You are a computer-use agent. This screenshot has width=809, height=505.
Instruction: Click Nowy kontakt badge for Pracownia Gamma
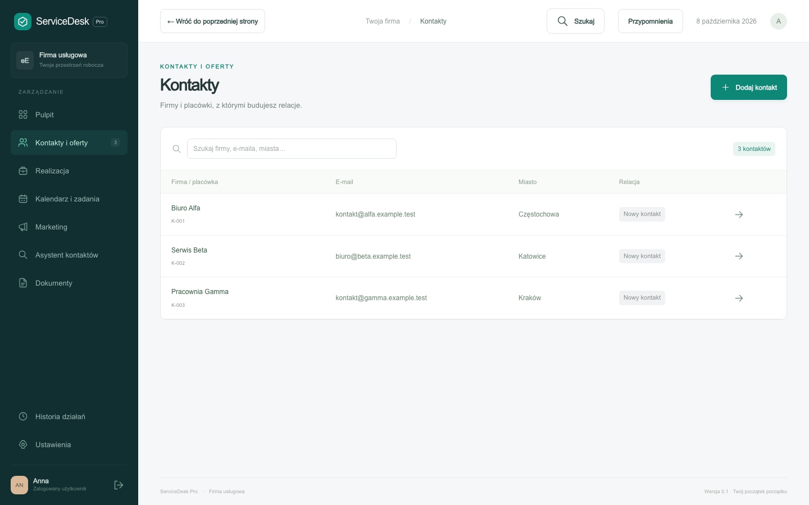tap(642, 298)
